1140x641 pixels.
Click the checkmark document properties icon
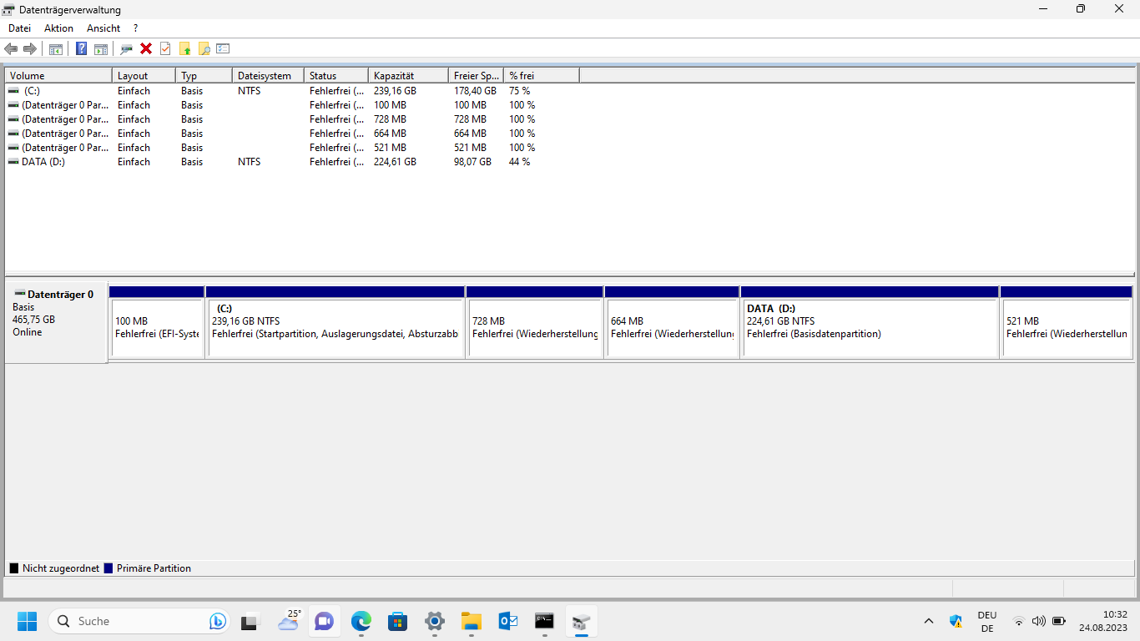coord(165,48)
